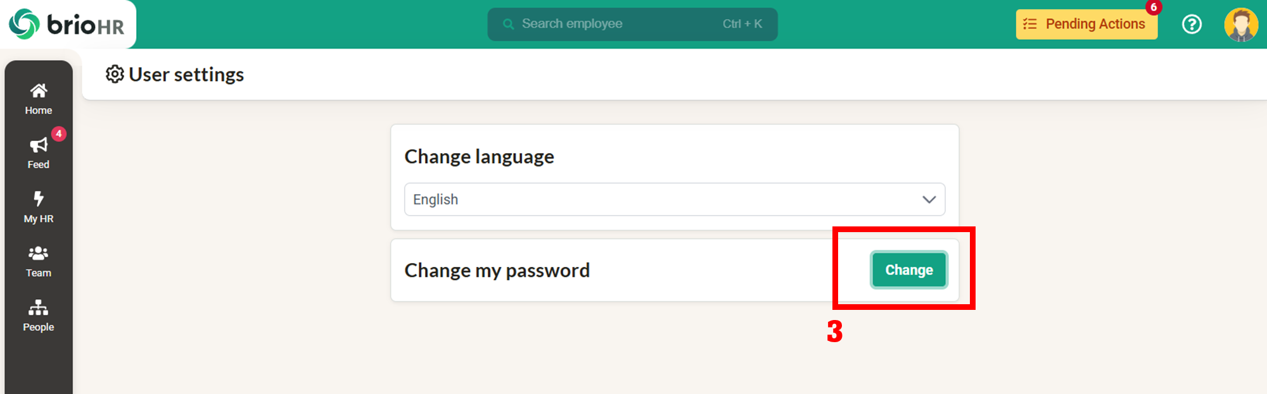
Task: Click the Feed notification badge showing 4
Action: [x=58, y=133]
